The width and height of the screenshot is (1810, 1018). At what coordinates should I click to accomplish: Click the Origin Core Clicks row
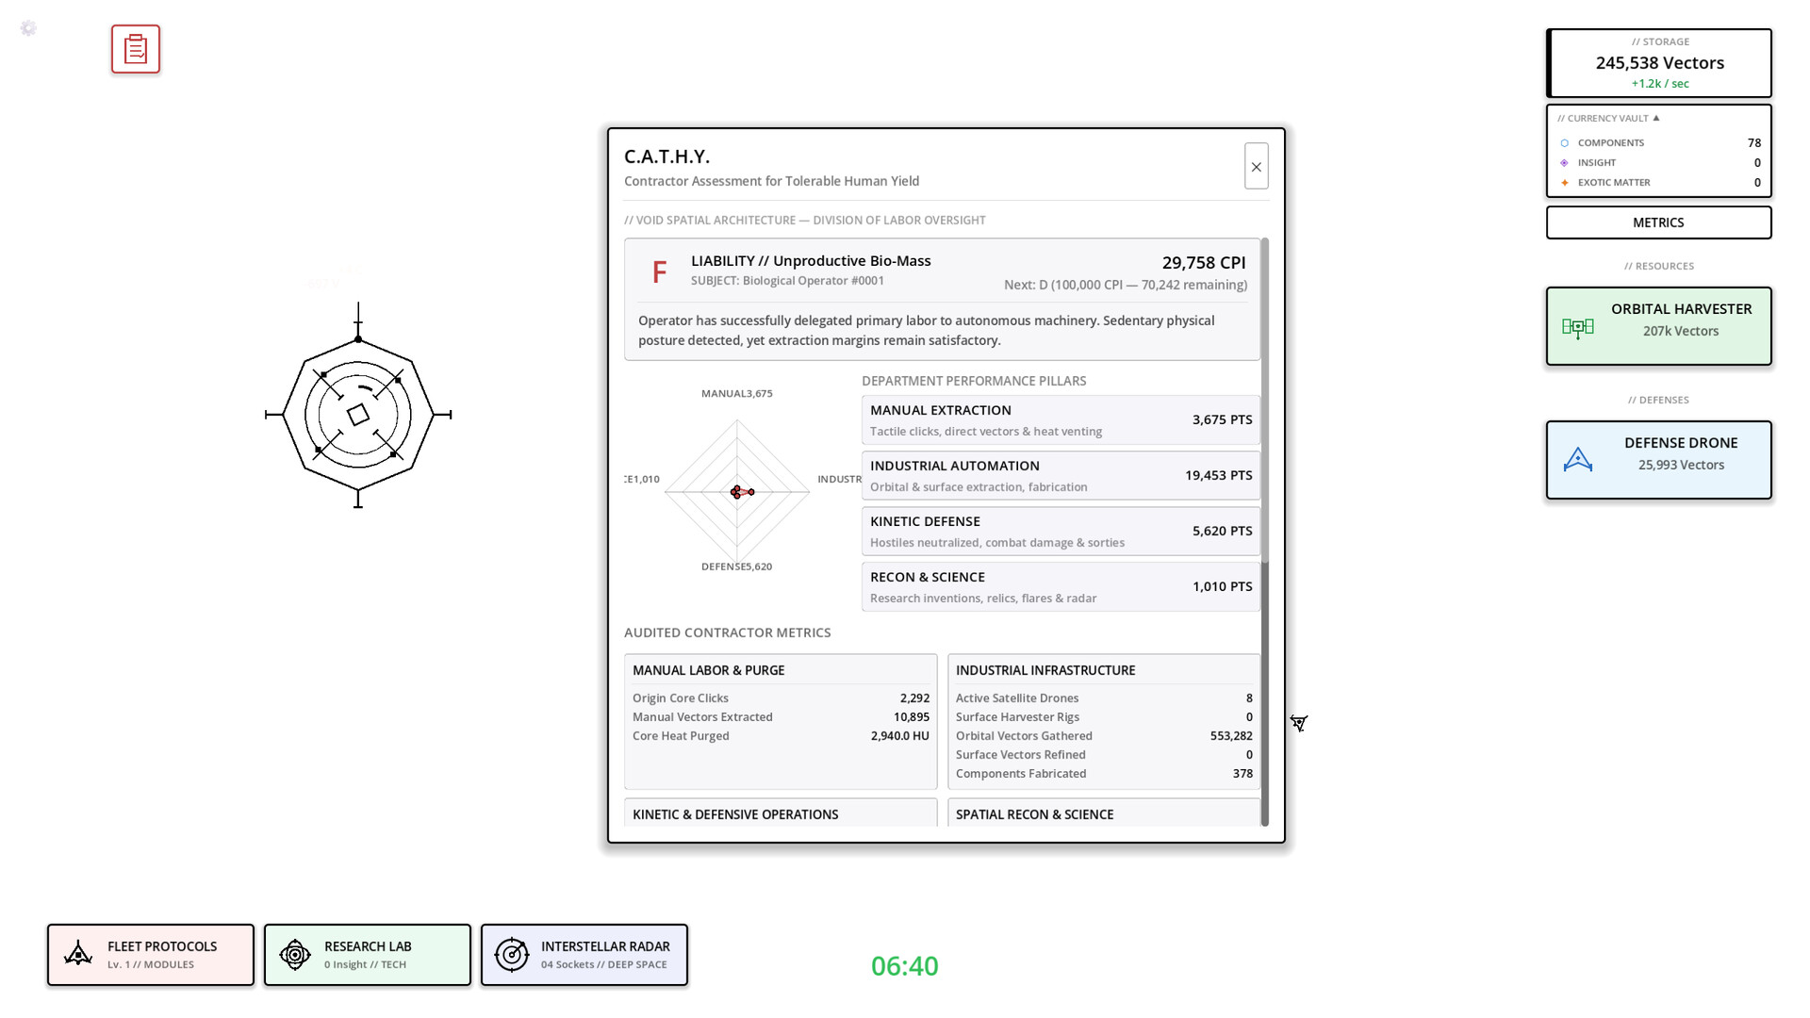point(781,698)
